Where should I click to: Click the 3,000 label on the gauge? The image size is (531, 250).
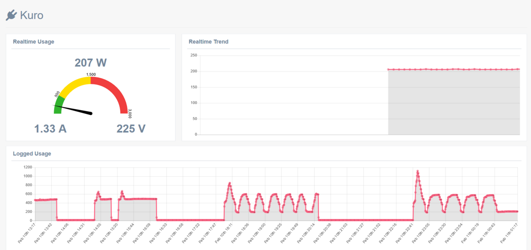click(x=130, y=113)
